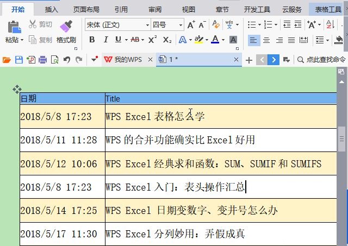This screenshot has width=348, height=246.
Task: Open the 插入 ribbon tab
Action: 51,9
